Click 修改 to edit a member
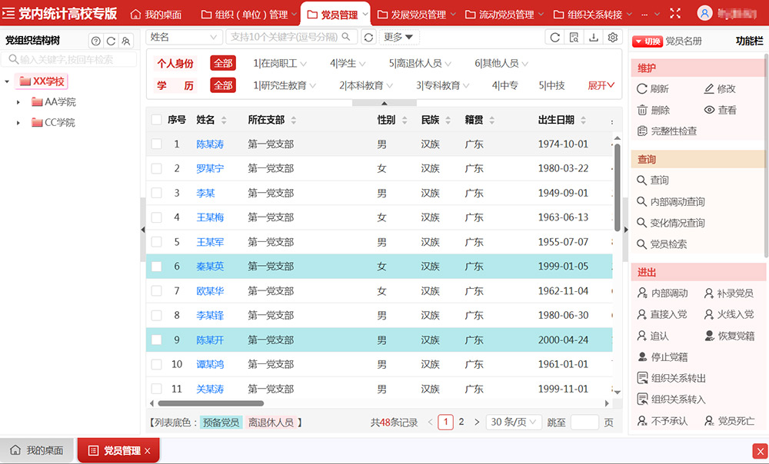This screenshot has height=464, width=769. click(x=720, y=88)
